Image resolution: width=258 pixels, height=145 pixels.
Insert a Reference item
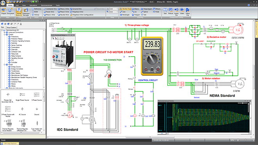pyautogui.click(x=36, y=9)
